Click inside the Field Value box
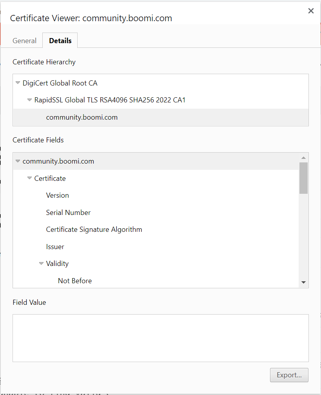 click(160, 337)
